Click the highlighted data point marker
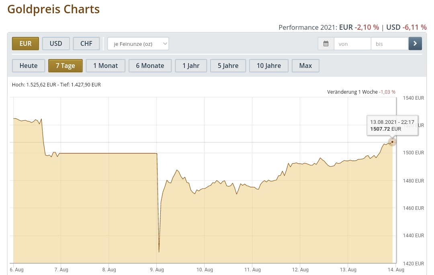This screenshot has width=434, height=275. coord(392,142)
